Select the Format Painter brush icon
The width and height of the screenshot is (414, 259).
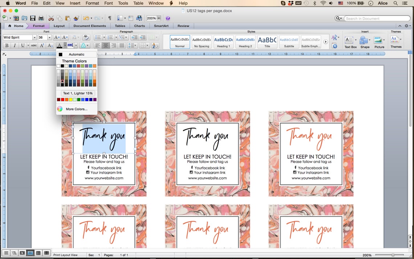click(x=77, y=18)
